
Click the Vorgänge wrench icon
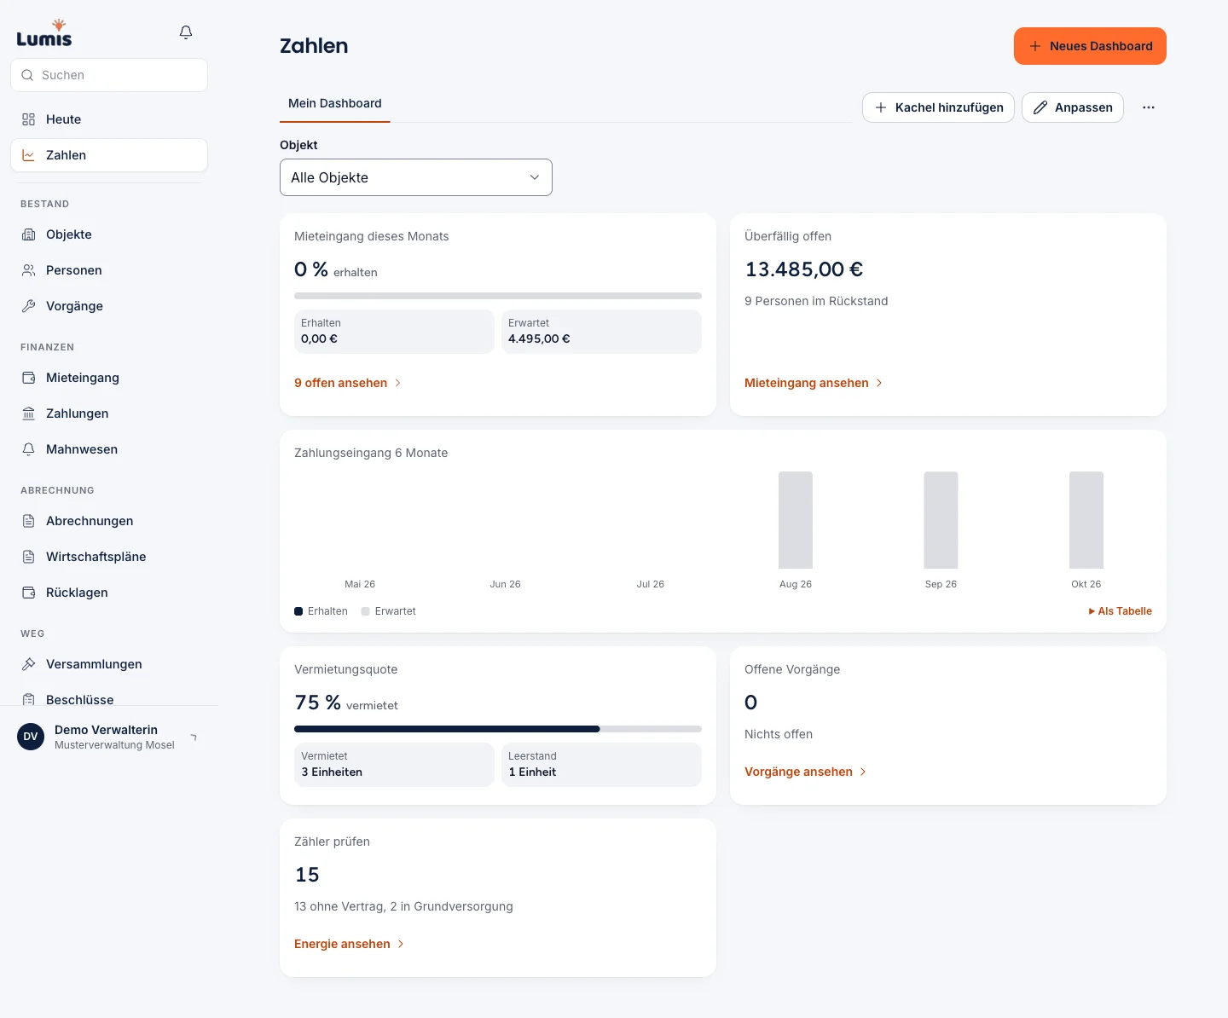coord(29,306)
